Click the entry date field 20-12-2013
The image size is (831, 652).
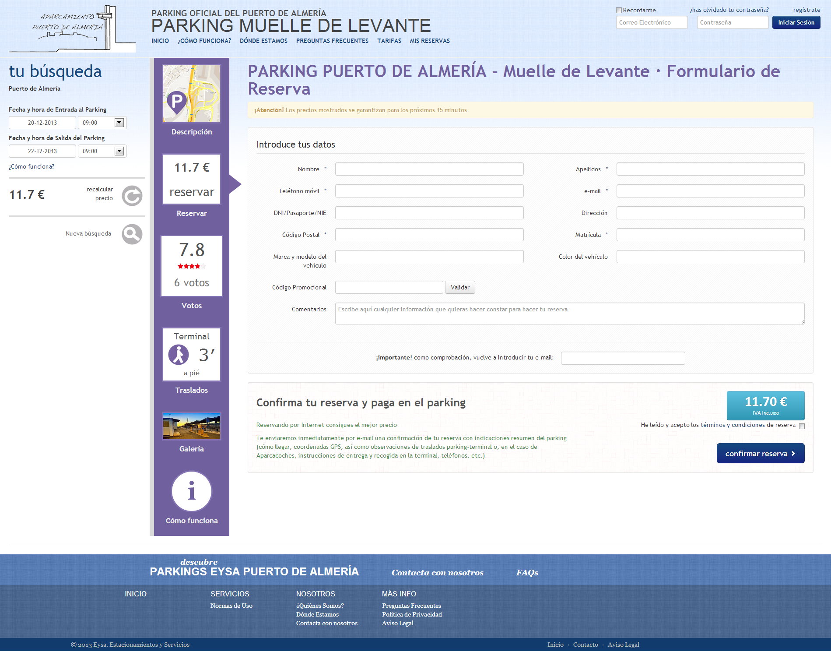[42, 123]
